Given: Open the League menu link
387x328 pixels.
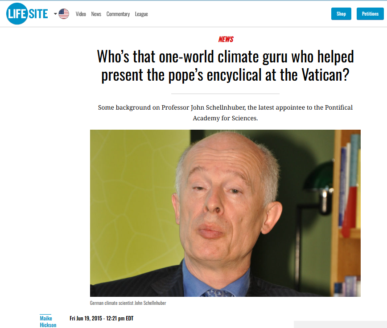Looking at the screenshot, I should point(141,14).
